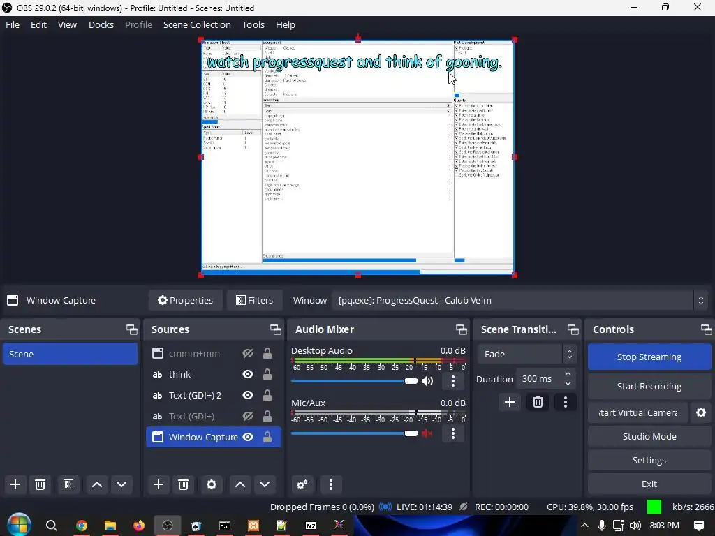Mute Desktop Audio speaker icon
715x536 pixels.
(x=427, y=381)
